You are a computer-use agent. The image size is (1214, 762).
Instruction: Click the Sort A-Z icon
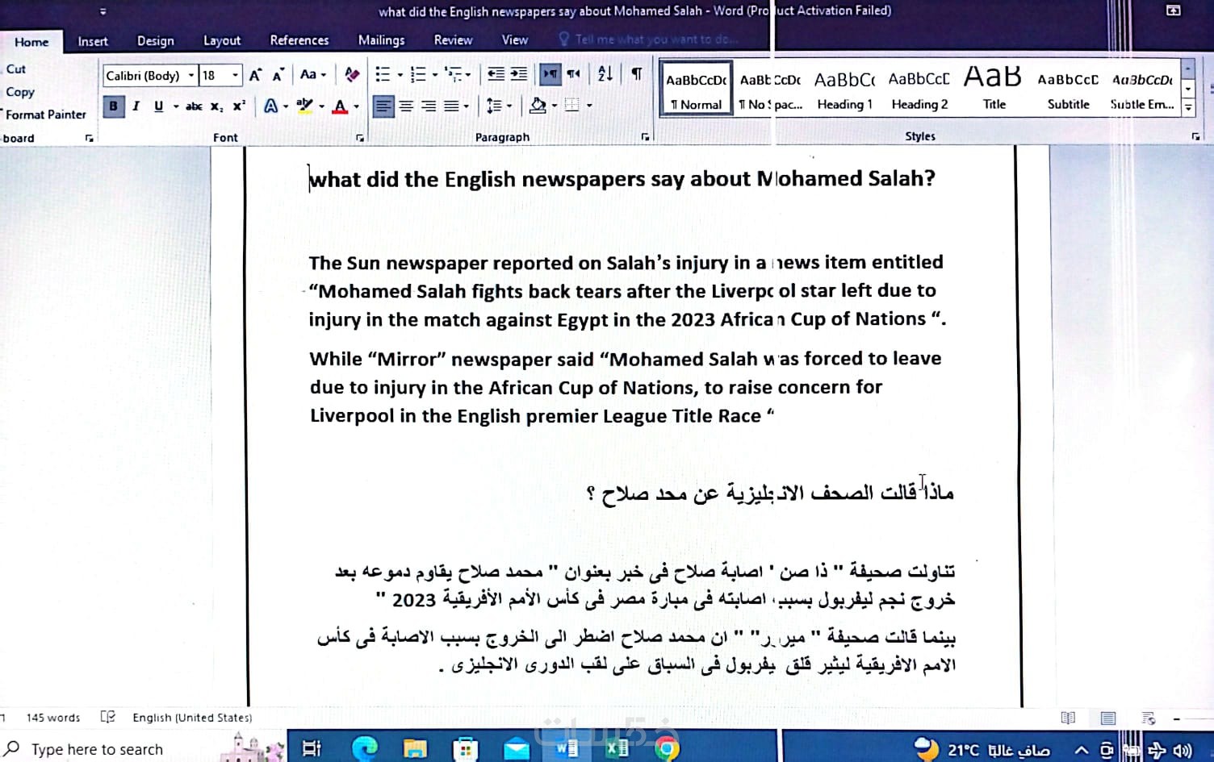pos(605,74)
